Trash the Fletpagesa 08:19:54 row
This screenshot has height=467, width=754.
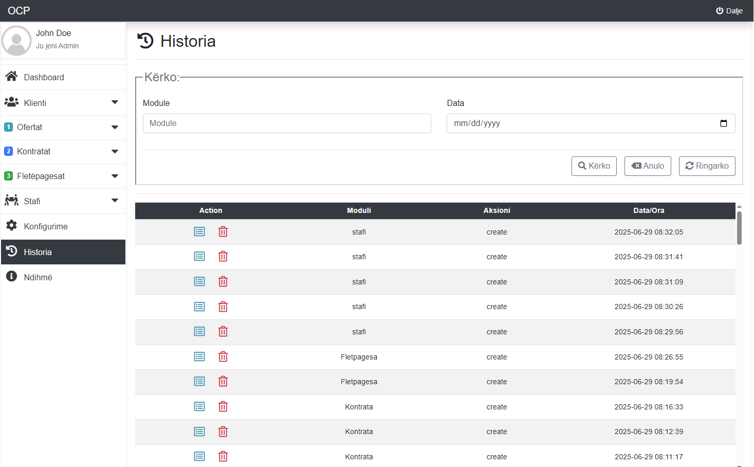pyautogui.click(x=223, y=382)
